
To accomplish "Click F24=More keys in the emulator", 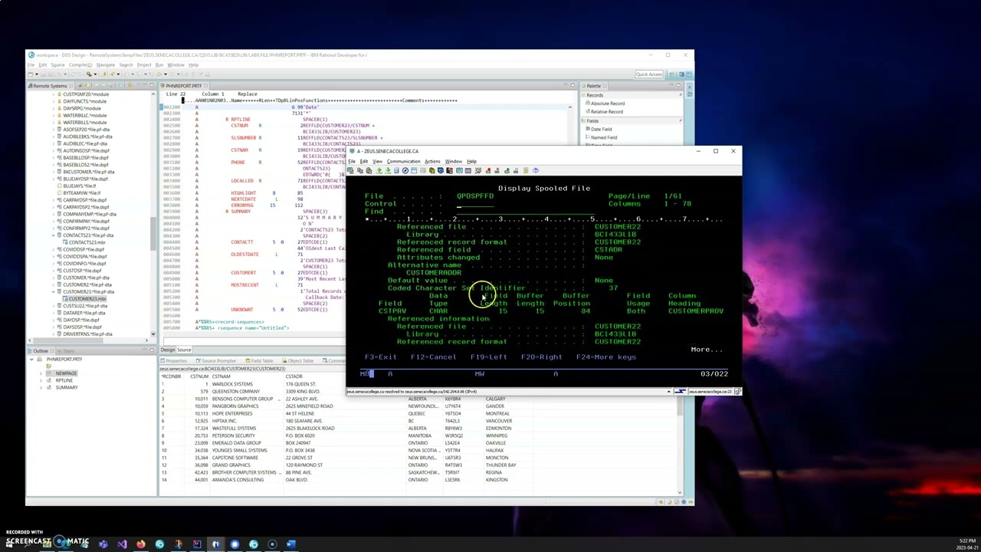I will pyautogui.click(x=605, y=357).
